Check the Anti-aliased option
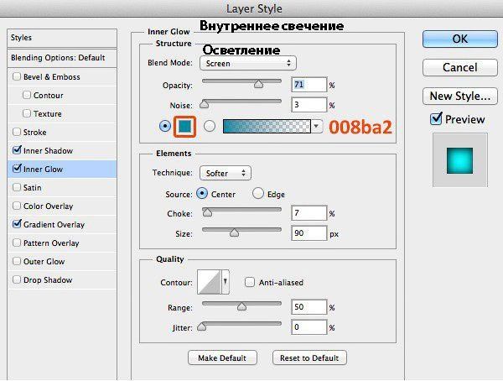The width and height of the screenshot is (503, 381). tap(250, 282)
